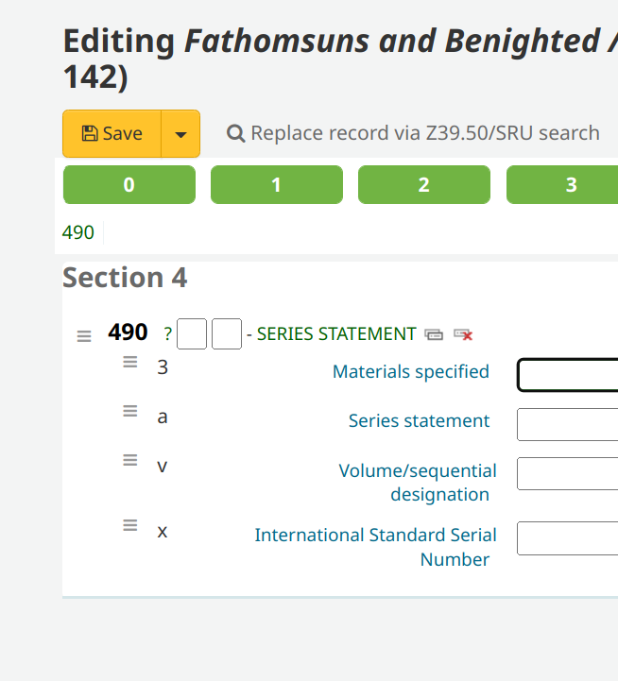Click the drag handle for subfield v
This screenshot has height=681, width=618.
pos(130,460)
